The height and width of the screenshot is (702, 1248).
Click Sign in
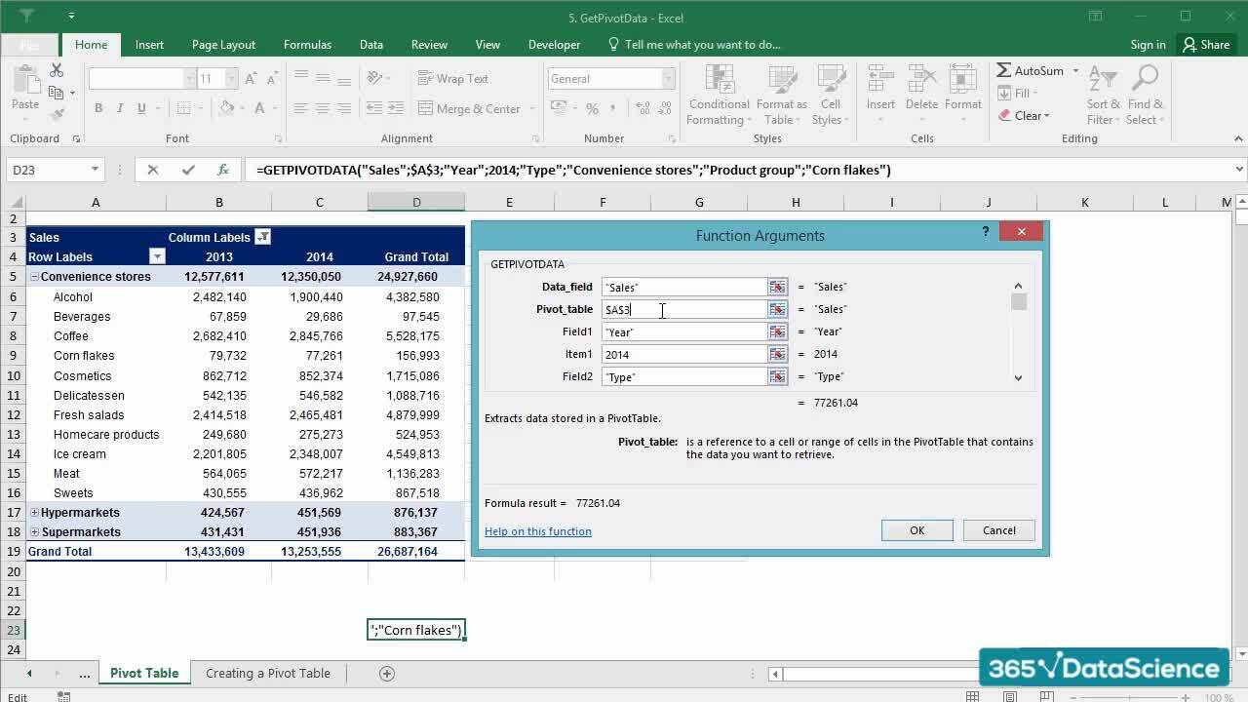(1148, 45)
